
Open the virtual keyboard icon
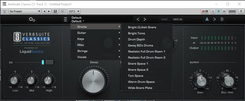coord(232,11)
